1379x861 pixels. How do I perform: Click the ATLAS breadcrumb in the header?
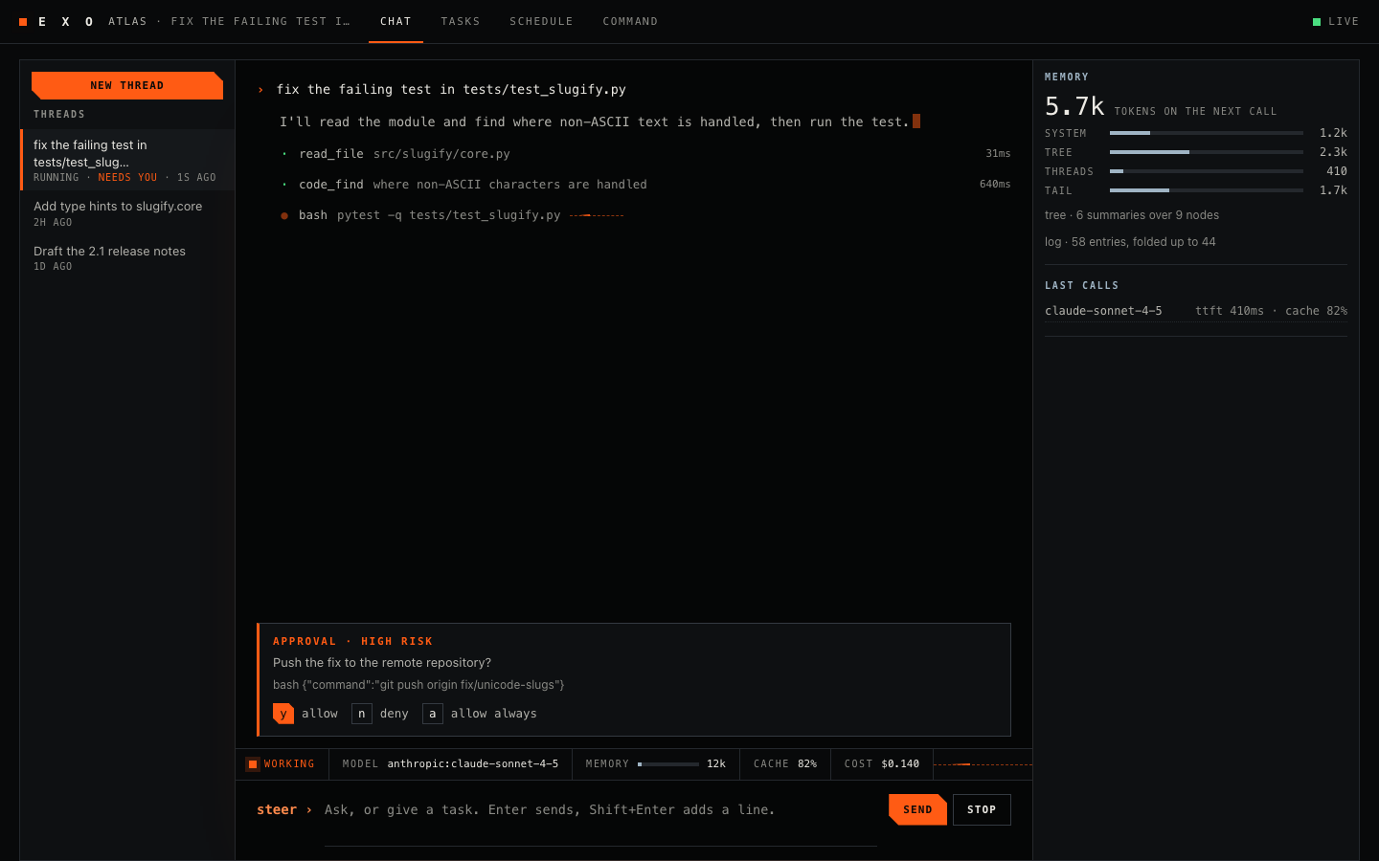[127, 21]
